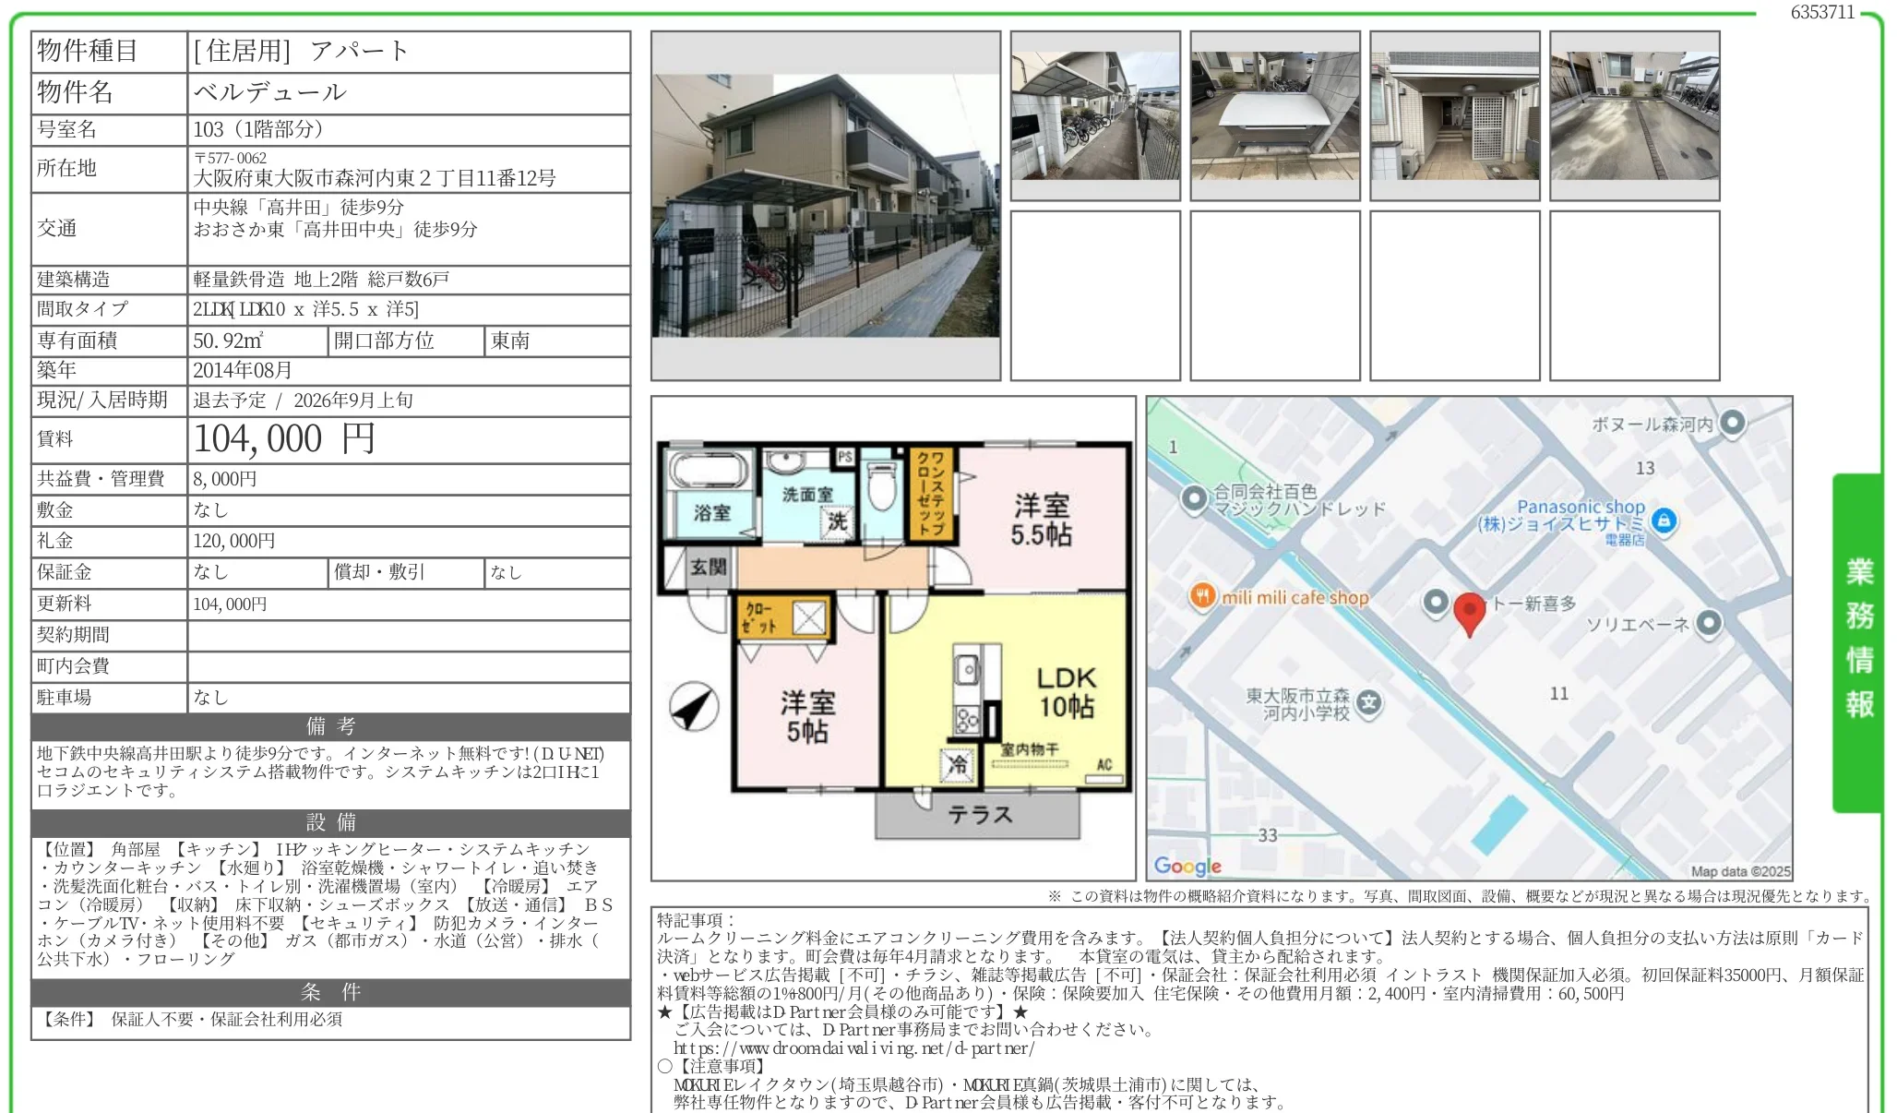Select the 洋室 5帖 room label
The image size is (1897, 1113).
coord(807,716)
